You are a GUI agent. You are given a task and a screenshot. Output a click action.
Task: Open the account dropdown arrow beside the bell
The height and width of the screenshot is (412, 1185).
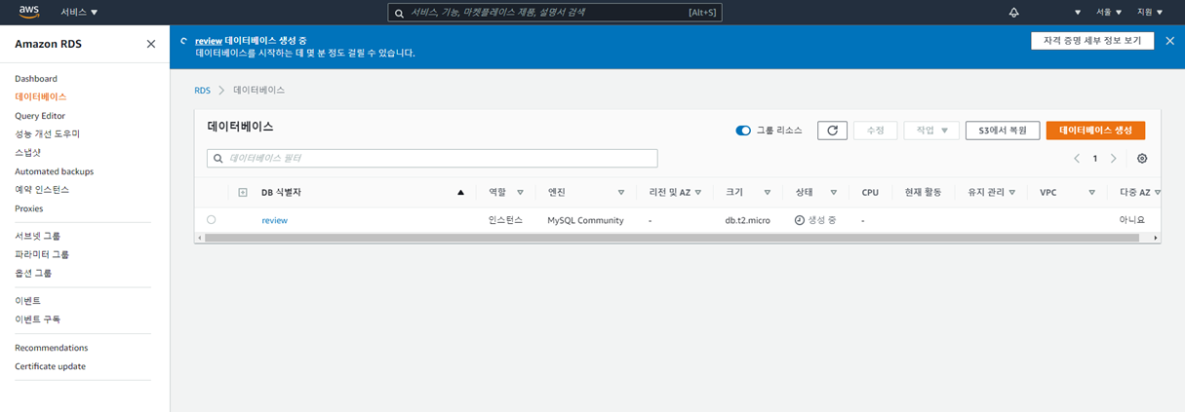(1078, 13)
